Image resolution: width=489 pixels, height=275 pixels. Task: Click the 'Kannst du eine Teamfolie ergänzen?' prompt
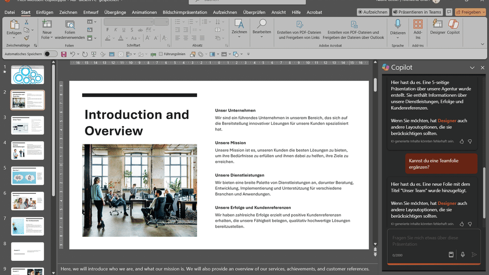click(441, 163)
